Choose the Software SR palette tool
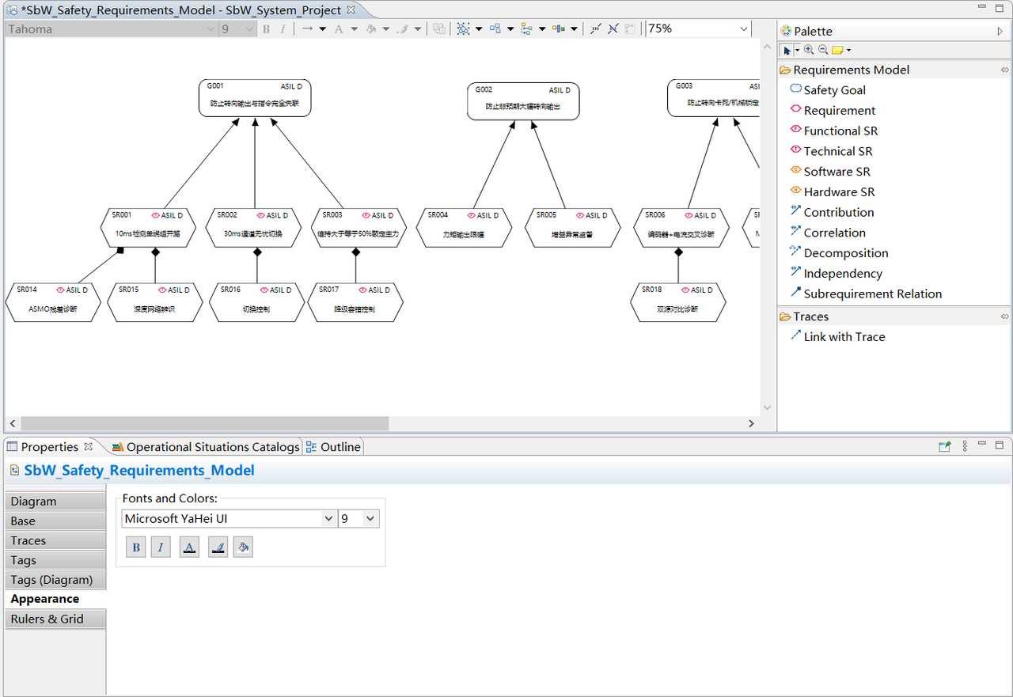Screen dimensions: 1013x697 830,172
